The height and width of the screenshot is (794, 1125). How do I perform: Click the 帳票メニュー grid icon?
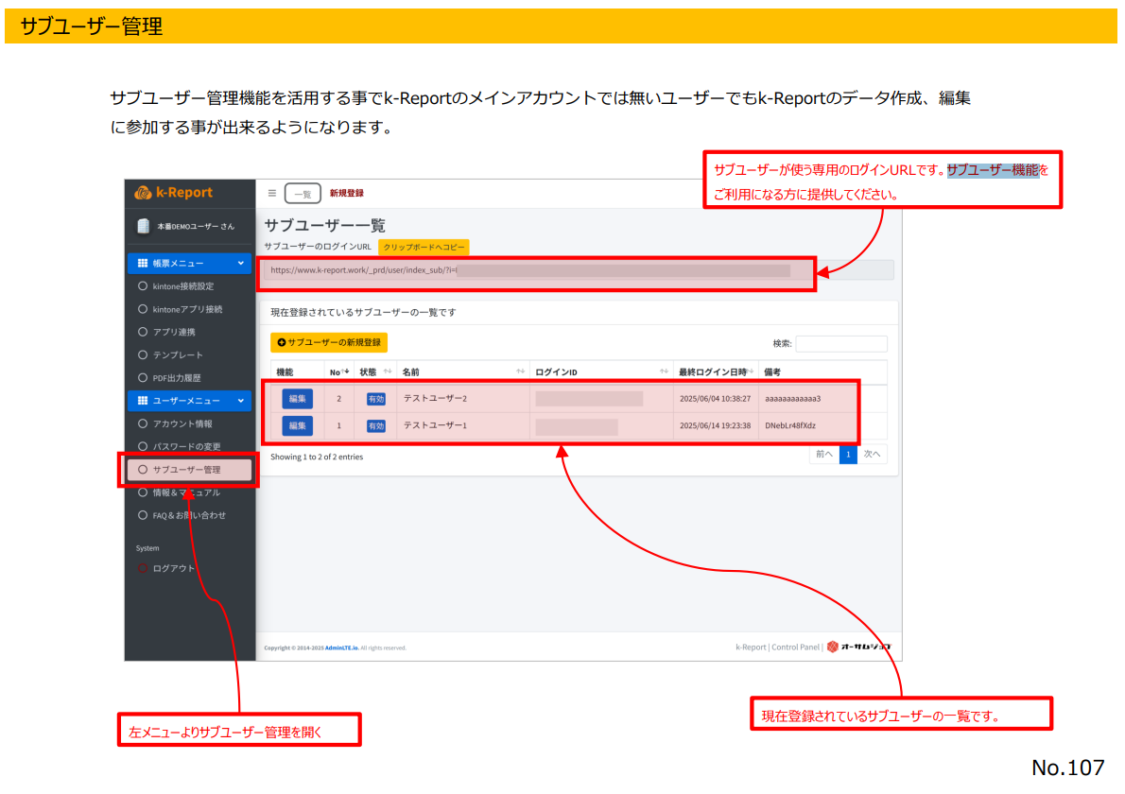pyautogui.click(x=142, y=263)
